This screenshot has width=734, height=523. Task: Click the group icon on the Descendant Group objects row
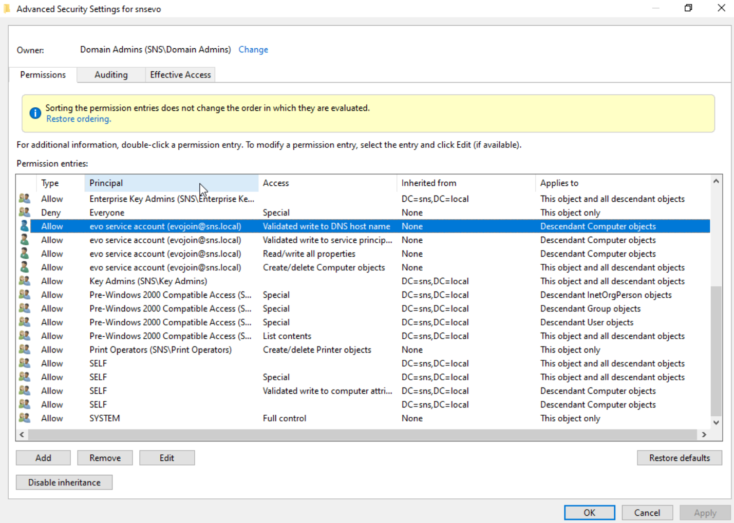tap(24, 308)
